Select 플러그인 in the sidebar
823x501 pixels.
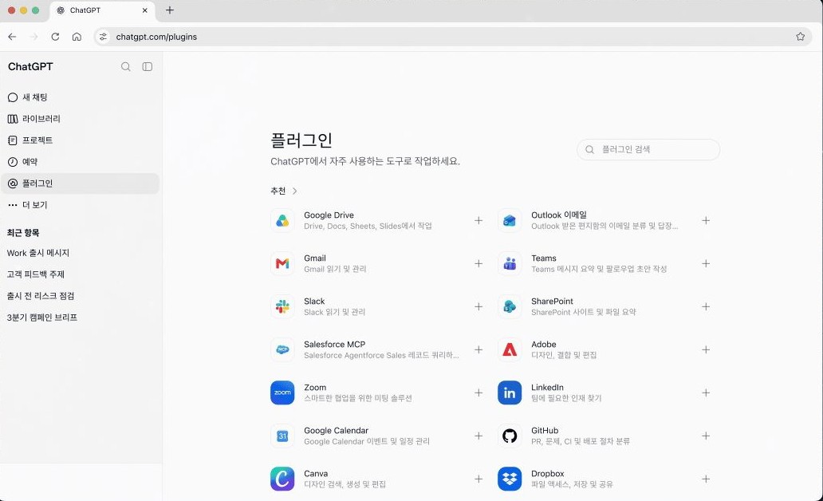point(81,183)
